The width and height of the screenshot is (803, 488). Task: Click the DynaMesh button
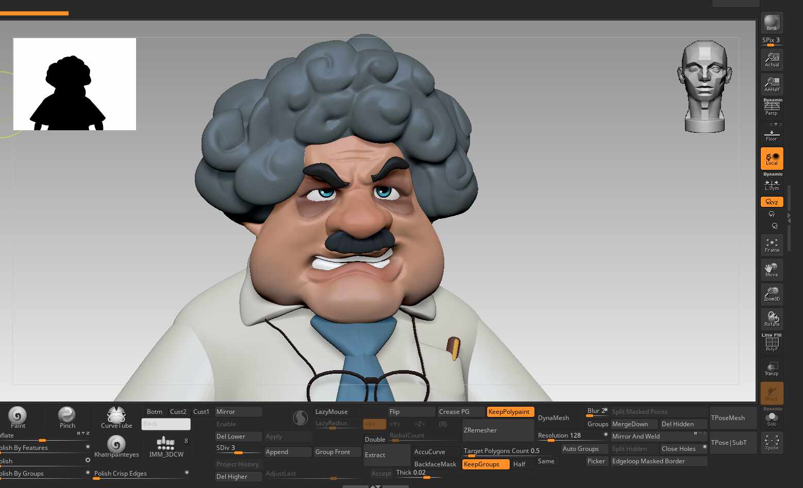(560, 418)
